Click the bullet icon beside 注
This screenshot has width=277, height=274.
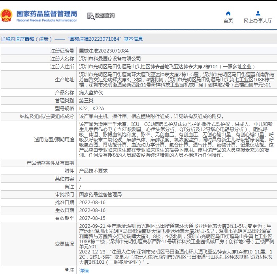tap(67, 270)
